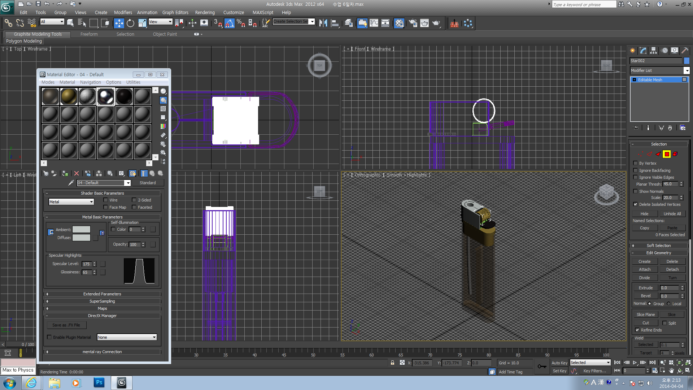Switch to the Motion command panel
Image resolution: width=693 pixels, height=390 pixels.
coord(664,51)
